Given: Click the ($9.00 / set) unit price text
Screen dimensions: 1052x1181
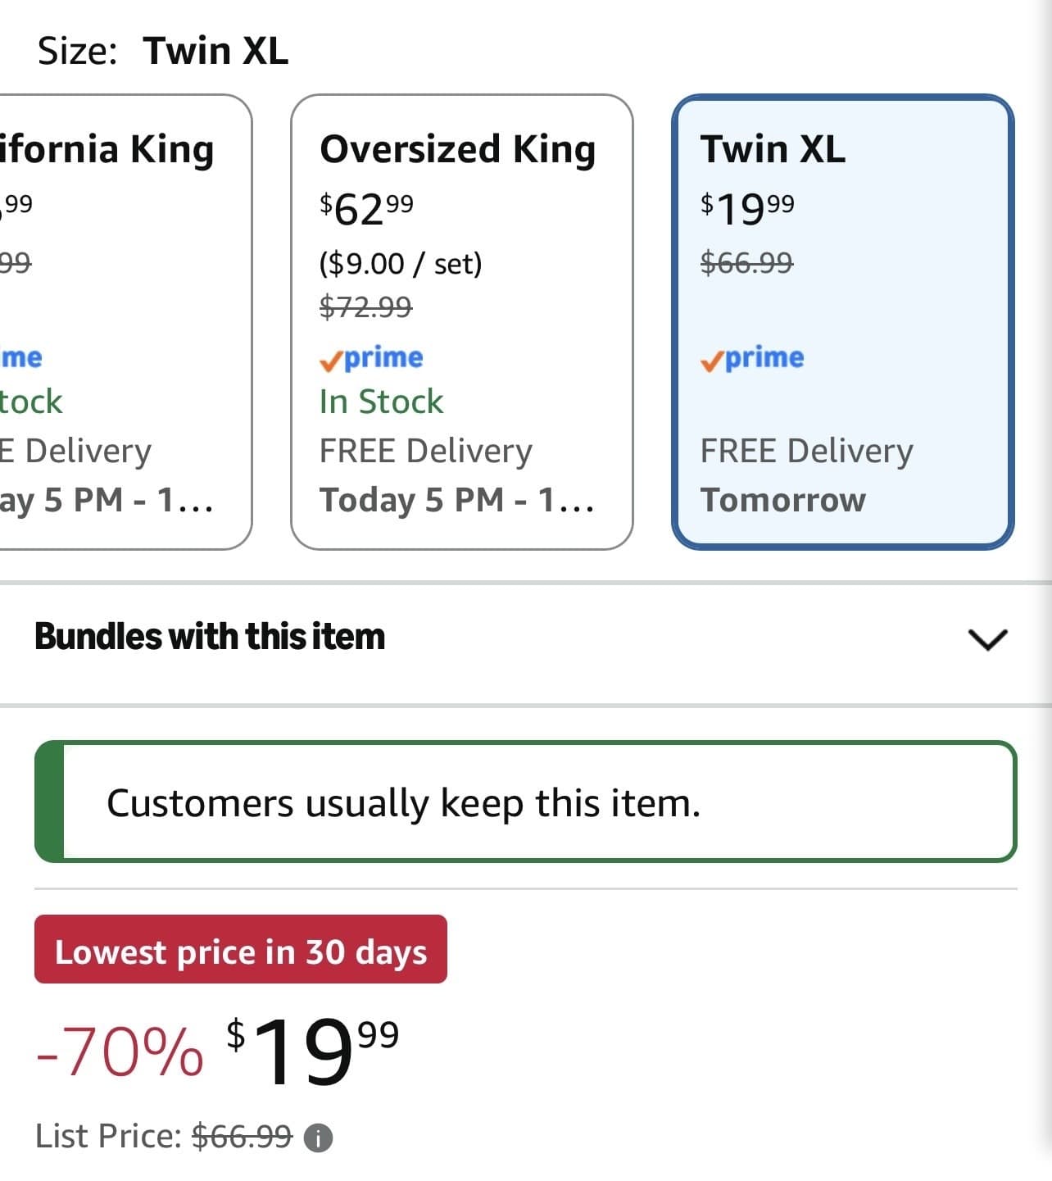Looking at the screenshot, I should [x=401, y=264].
